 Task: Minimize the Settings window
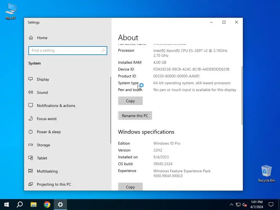point(211,22)
